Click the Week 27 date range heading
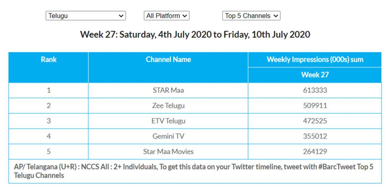 pyautogui.click(x=195, y=34)
